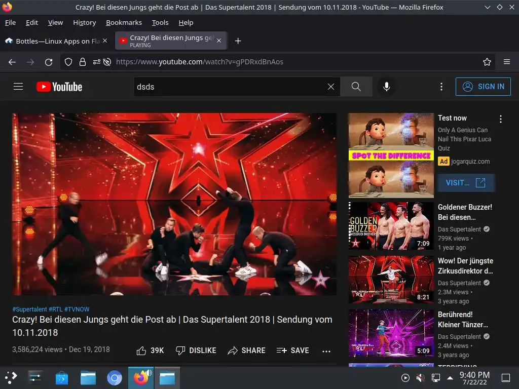Viewport: 519px width, 389px height.
Task: Click the Firefox taskbar icon
Action: pos(141,378)
